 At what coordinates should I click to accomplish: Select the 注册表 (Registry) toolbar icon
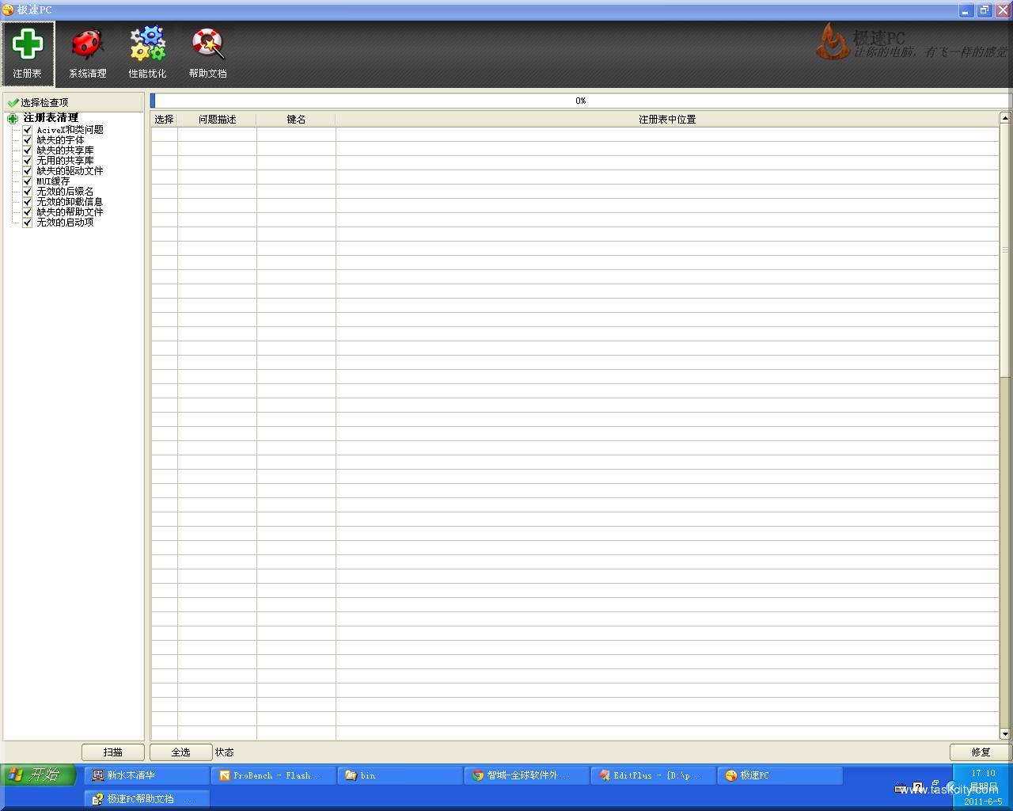[x=28, y=51]
